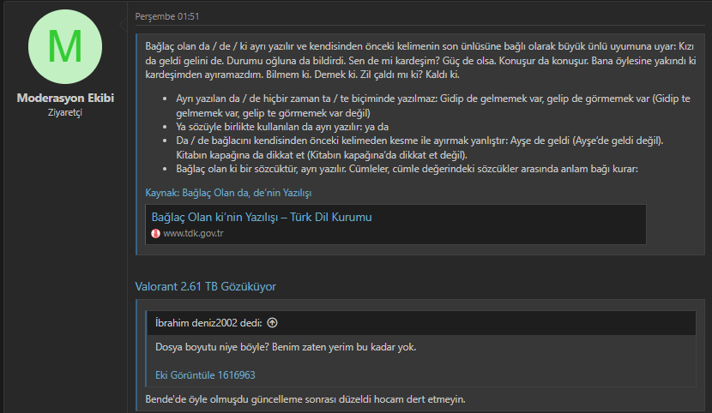Viewport: 712px width, 413px height.
Task: Click the quoted text Dosya boyutu niye böyle?
Action: (213, 347)
